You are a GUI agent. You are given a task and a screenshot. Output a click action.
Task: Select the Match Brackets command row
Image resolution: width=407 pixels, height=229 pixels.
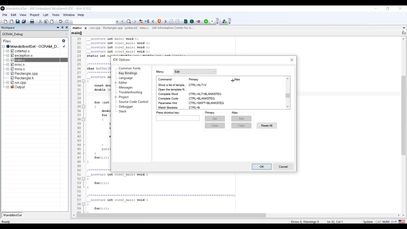point(221,108)
